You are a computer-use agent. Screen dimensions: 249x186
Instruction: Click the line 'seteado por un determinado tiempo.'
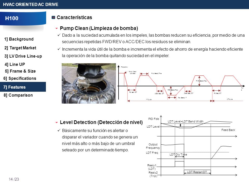click(x=95, y=150)
